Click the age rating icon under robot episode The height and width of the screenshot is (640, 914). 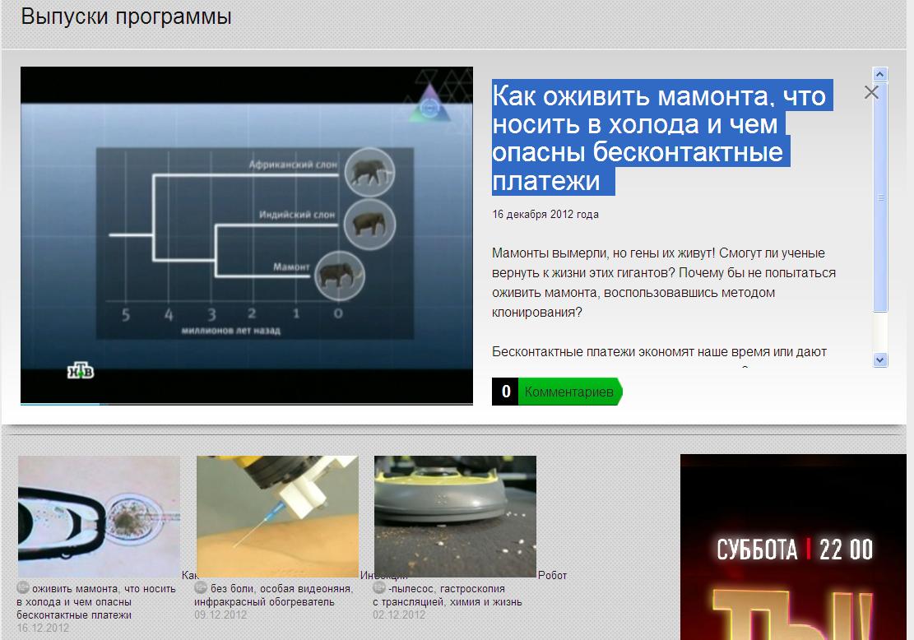(379, 588)
